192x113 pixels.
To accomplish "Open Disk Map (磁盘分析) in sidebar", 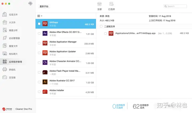I will click(10, 30).
